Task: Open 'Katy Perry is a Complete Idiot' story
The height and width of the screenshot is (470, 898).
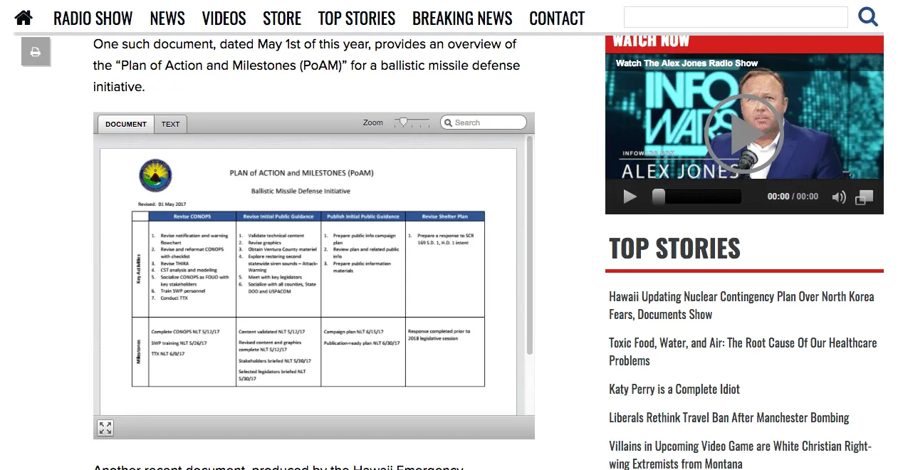Action: click(674, 389)
